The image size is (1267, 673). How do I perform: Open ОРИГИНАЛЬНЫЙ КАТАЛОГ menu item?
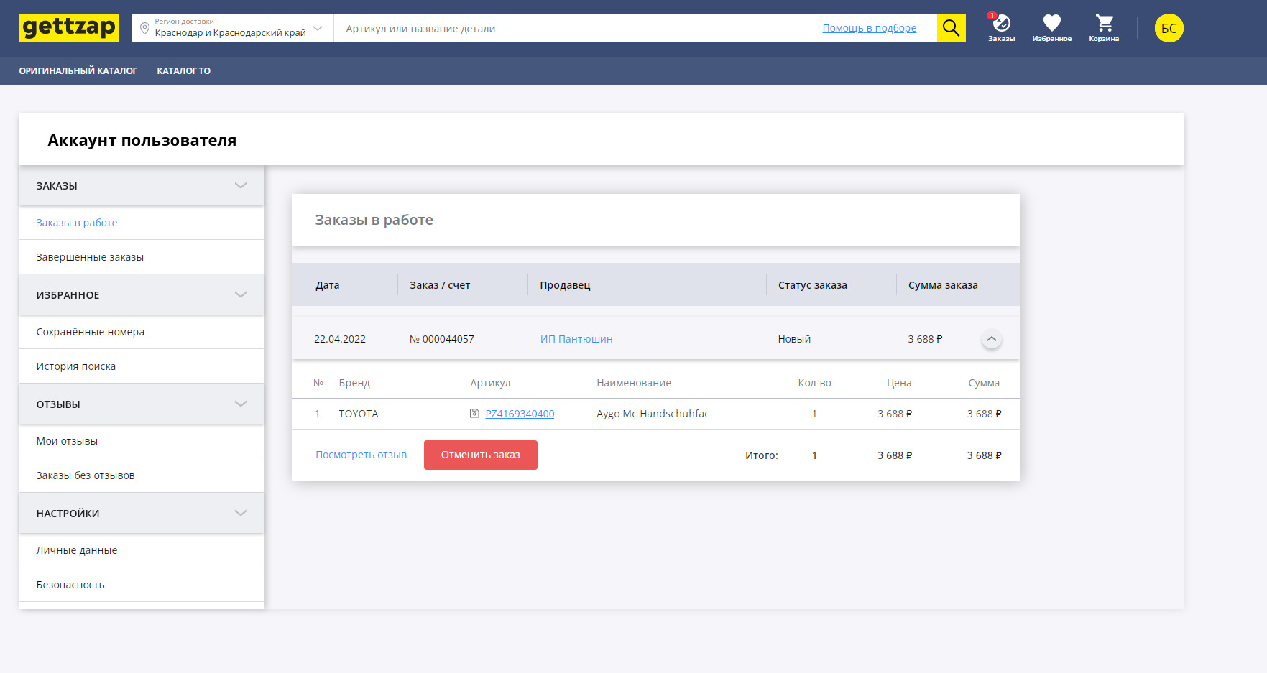[x=78, y=70]
